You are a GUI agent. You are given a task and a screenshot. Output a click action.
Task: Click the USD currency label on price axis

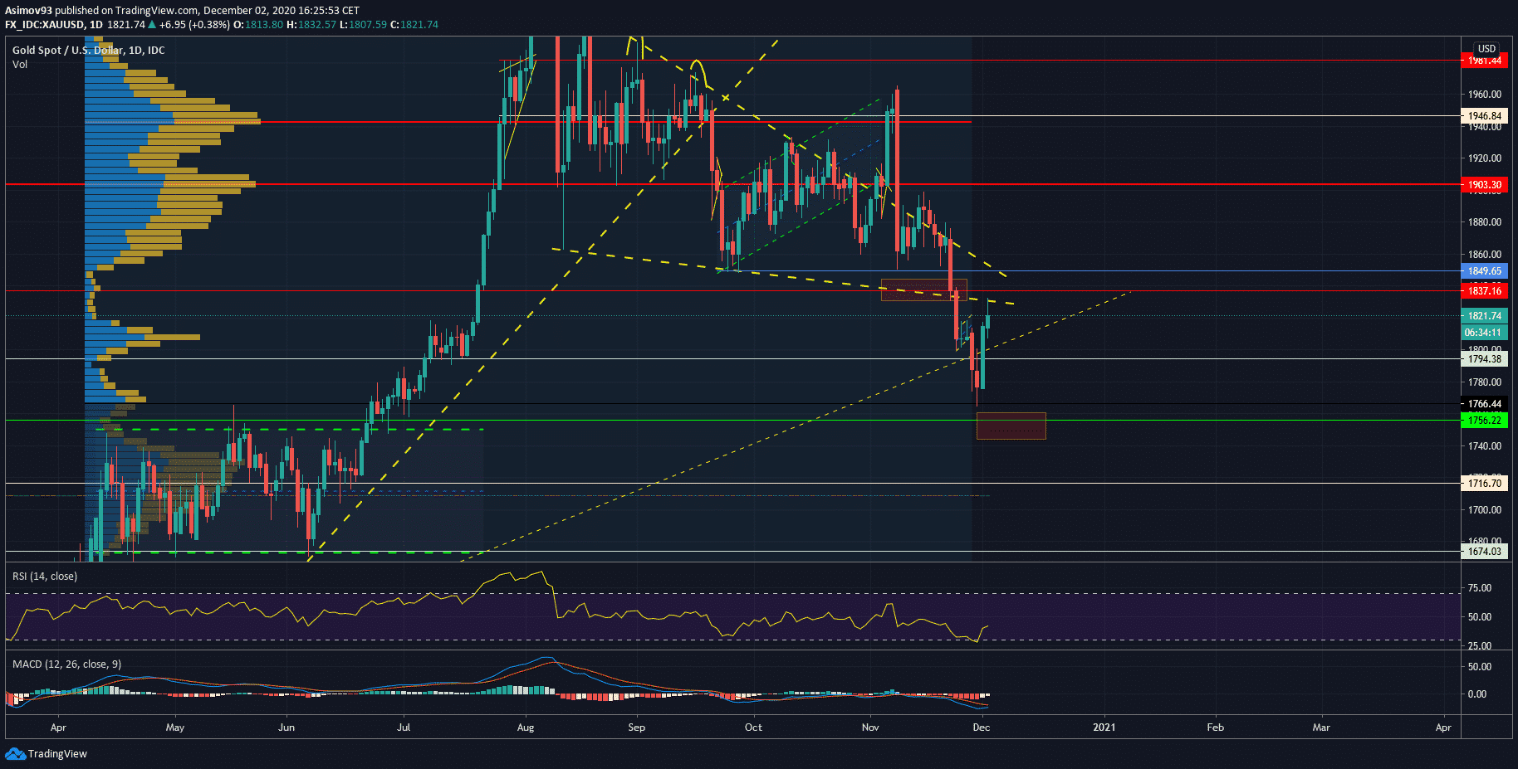pyautogui.click(x=1486, y=49)
